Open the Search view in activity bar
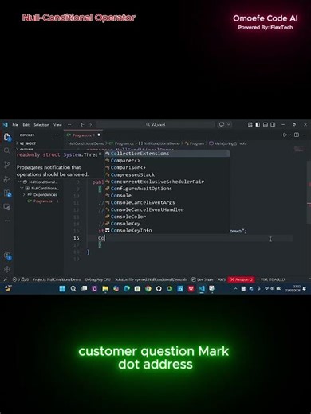Screen dimensions: 311x414 [7, 150]
